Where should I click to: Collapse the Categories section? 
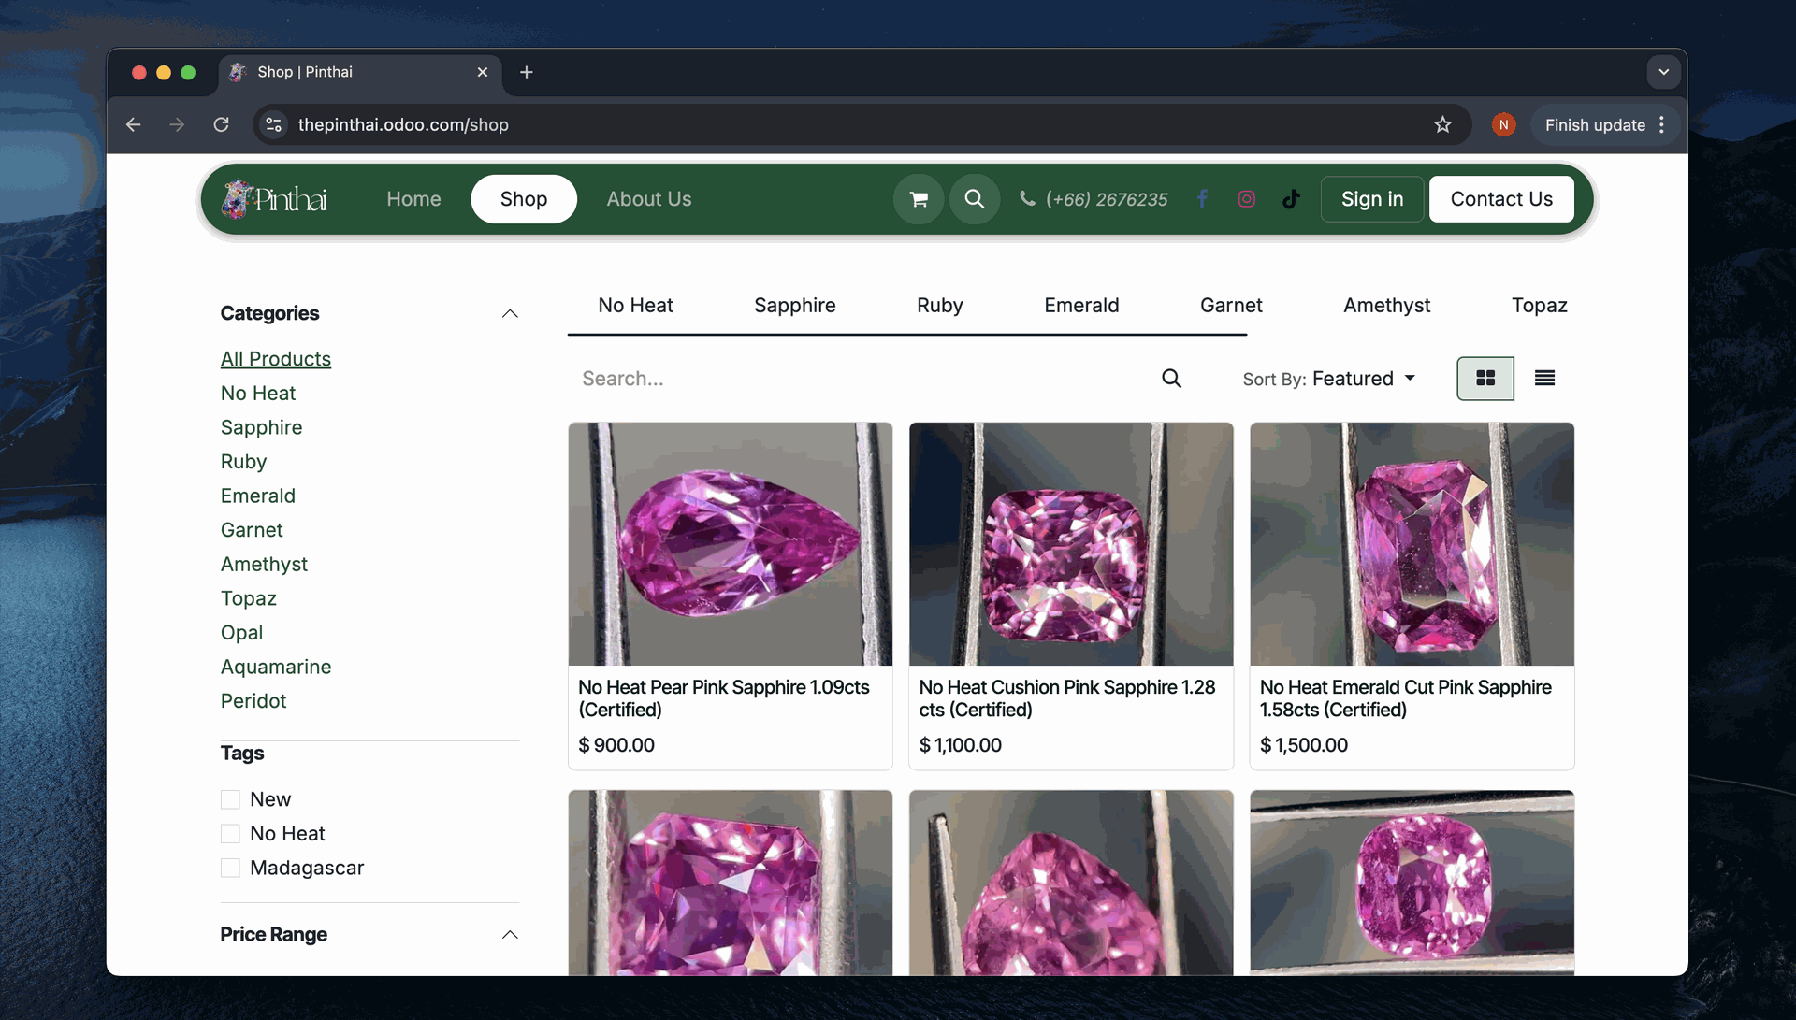[510, 313]
